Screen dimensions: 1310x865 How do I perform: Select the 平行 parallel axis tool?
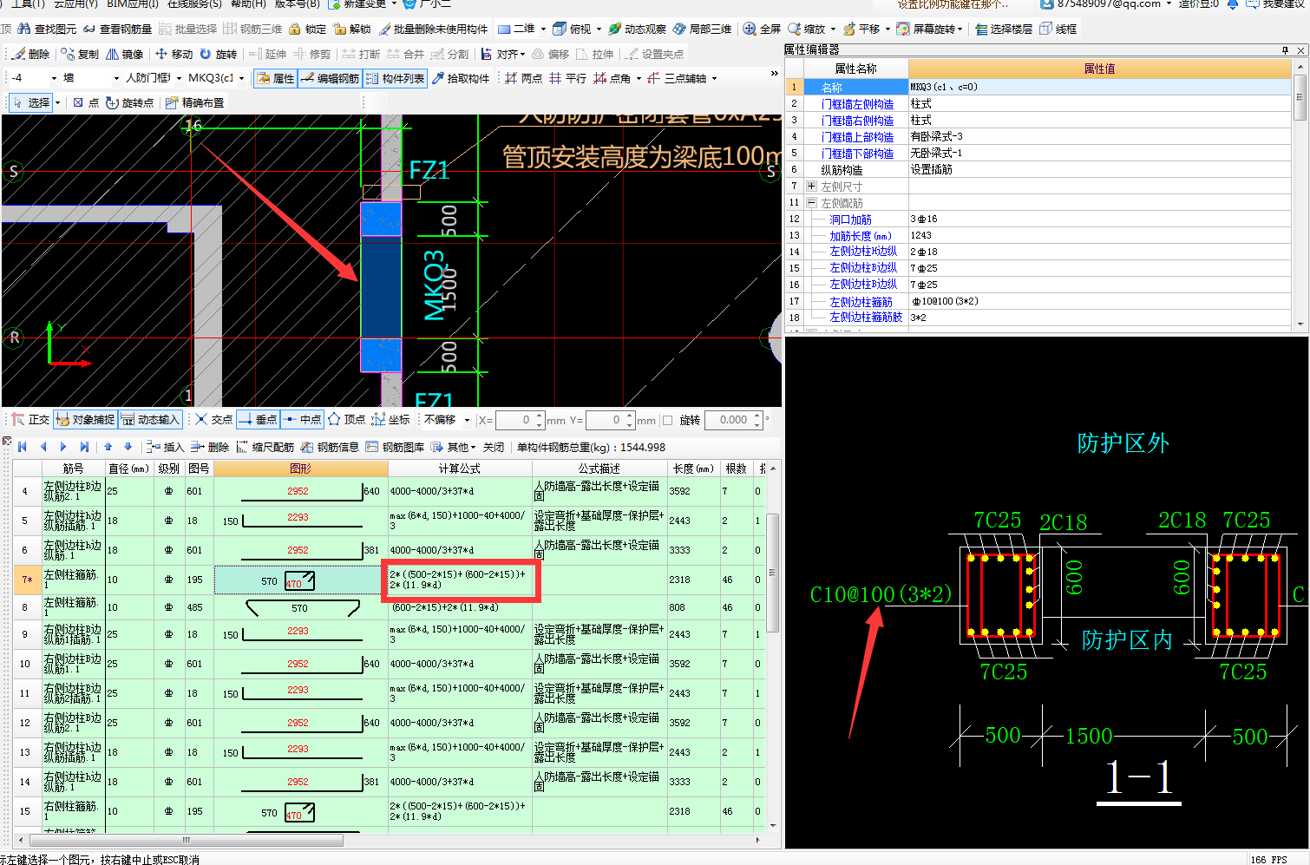tap(568, 78)
